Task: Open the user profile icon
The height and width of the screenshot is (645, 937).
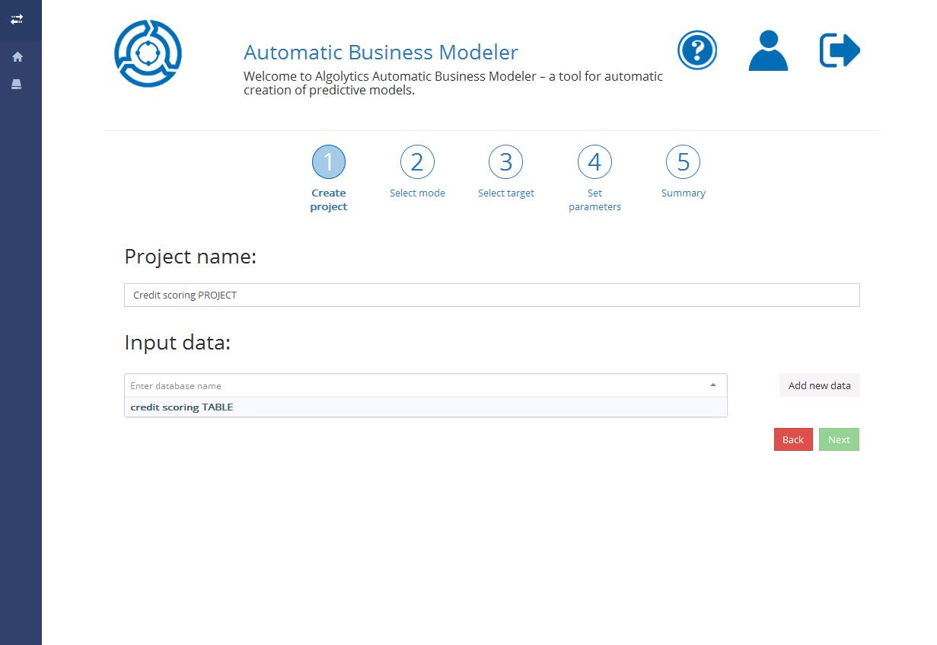Action: point(768,50)
